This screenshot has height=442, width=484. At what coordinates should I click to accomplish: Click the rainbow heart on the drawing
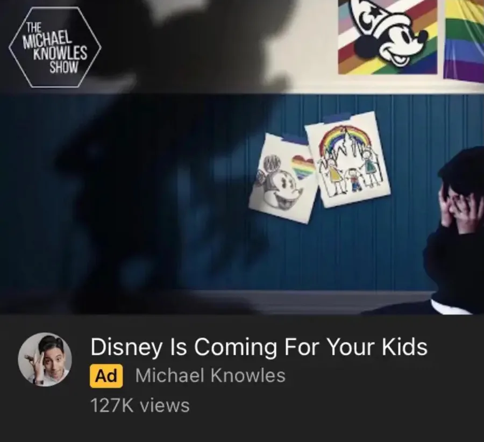(302, 167)
